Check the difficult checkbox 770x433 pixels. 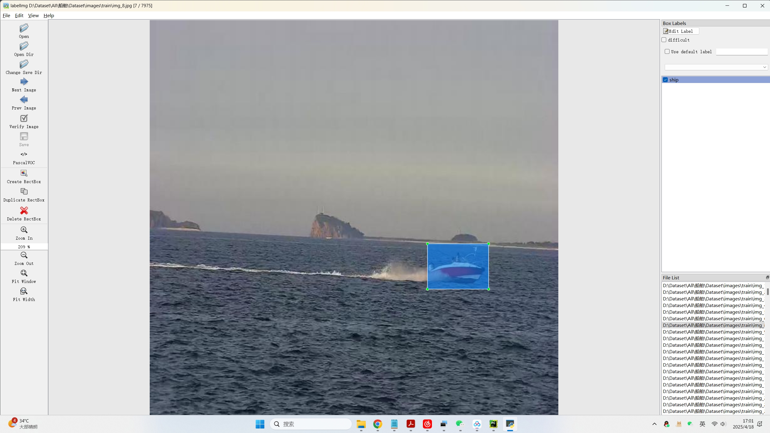(664, 40)
